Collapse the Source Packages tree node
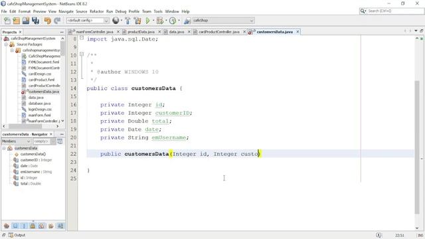The width and height of the screenshot is (425, 239). point(6,44)
